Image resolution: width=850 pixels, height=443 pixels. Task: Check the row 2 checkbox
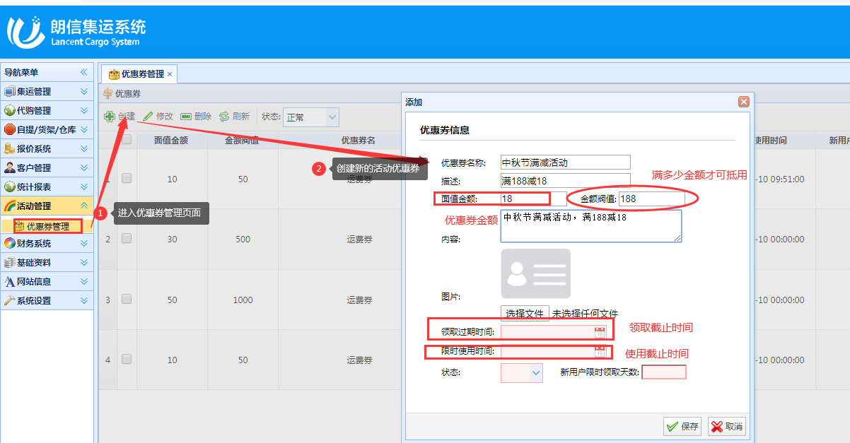coord(127,239)
